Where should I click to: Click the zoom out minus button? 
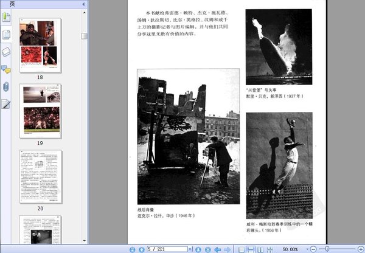[x=313, y=249]
